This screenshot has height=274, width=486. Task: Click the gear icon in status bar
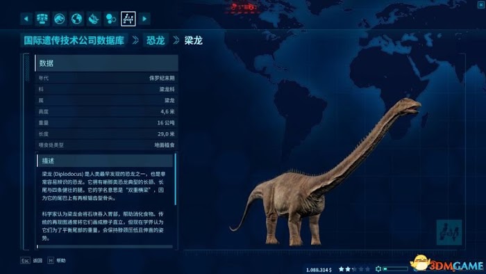378,269
